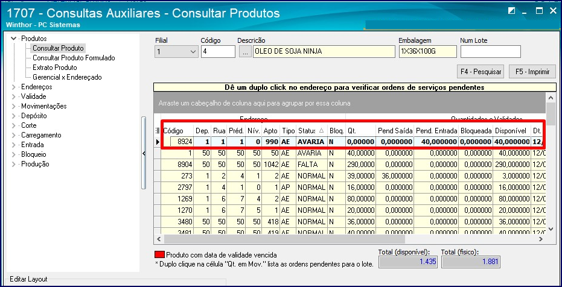Image resolution: width=562 pixels, height=287 pixels.
Task: Click the grid vertical scrollbar up arrow
Action: pos(551,97)
